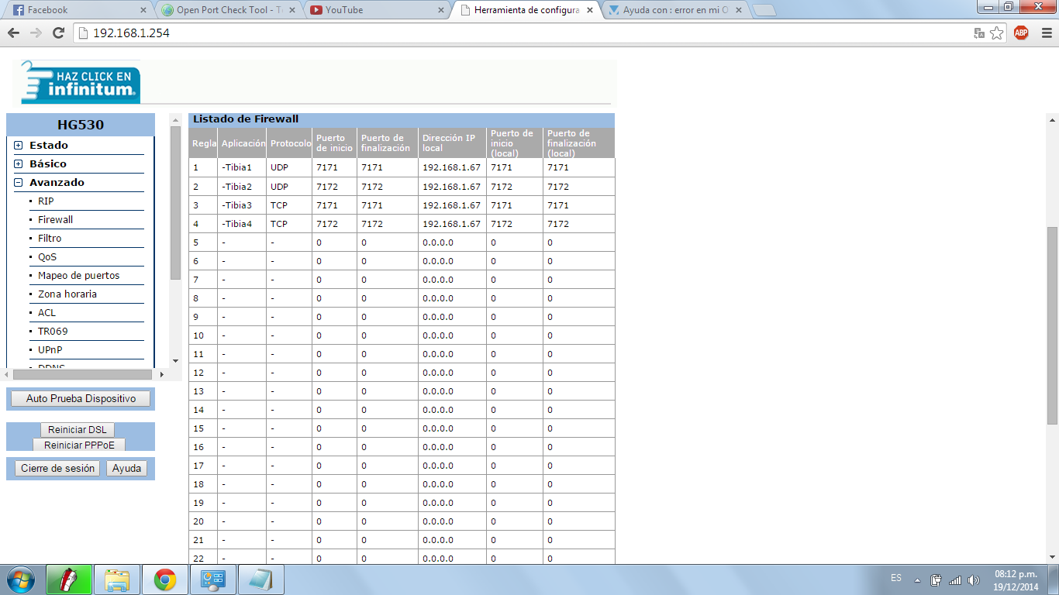Open the RIP menu item
1059x595 pixels.
tap(46, 201)
